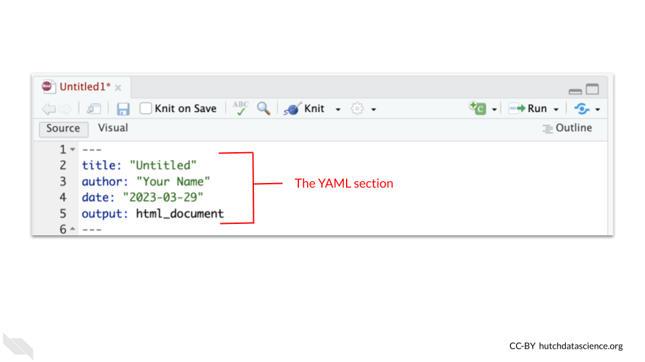Click the title: "Untitled" line
This screenshot has height=362, width=645.
[139, 166]
